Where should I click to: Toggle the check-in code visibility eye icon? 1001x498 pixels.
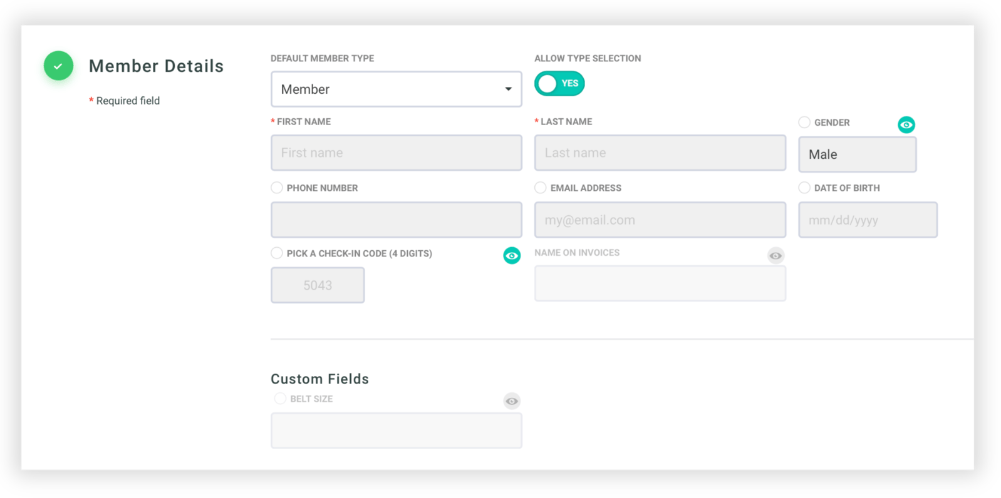coord(512,255)
